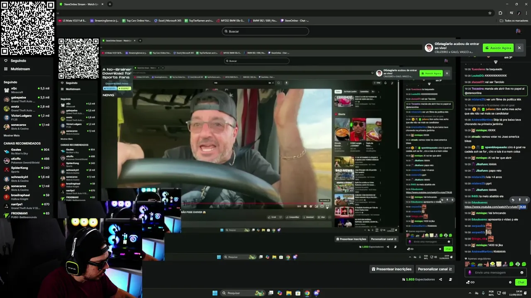This screenshot has height=298, width=531.
Task: Send message with green Chat button
Action: 521,282
